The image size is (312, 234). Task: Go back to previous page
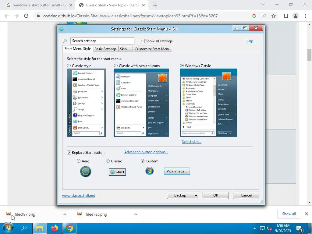[7, 16]
